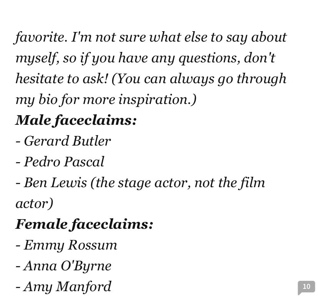Click the word 'inspiration.)' in the paragraph
318x300 pixels.
point(157,100)
